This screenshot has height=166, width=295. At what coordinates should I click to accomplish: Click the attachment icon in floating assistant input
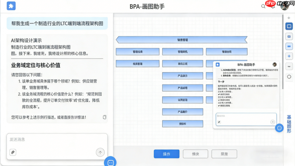point(219,122)
